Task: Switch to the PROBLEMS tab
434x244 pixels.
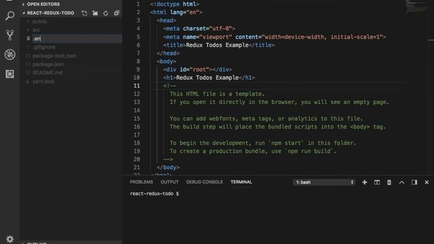Action: coord(141,182)
